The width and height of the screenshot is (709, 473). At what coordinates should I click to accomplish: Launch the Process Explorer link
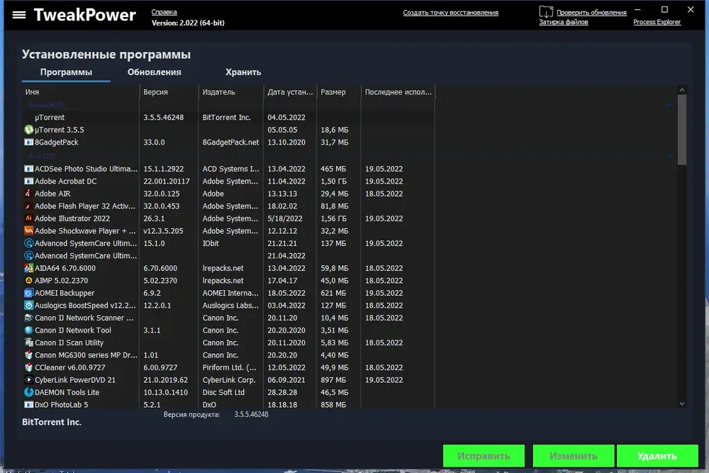click(x=657, y=22)
